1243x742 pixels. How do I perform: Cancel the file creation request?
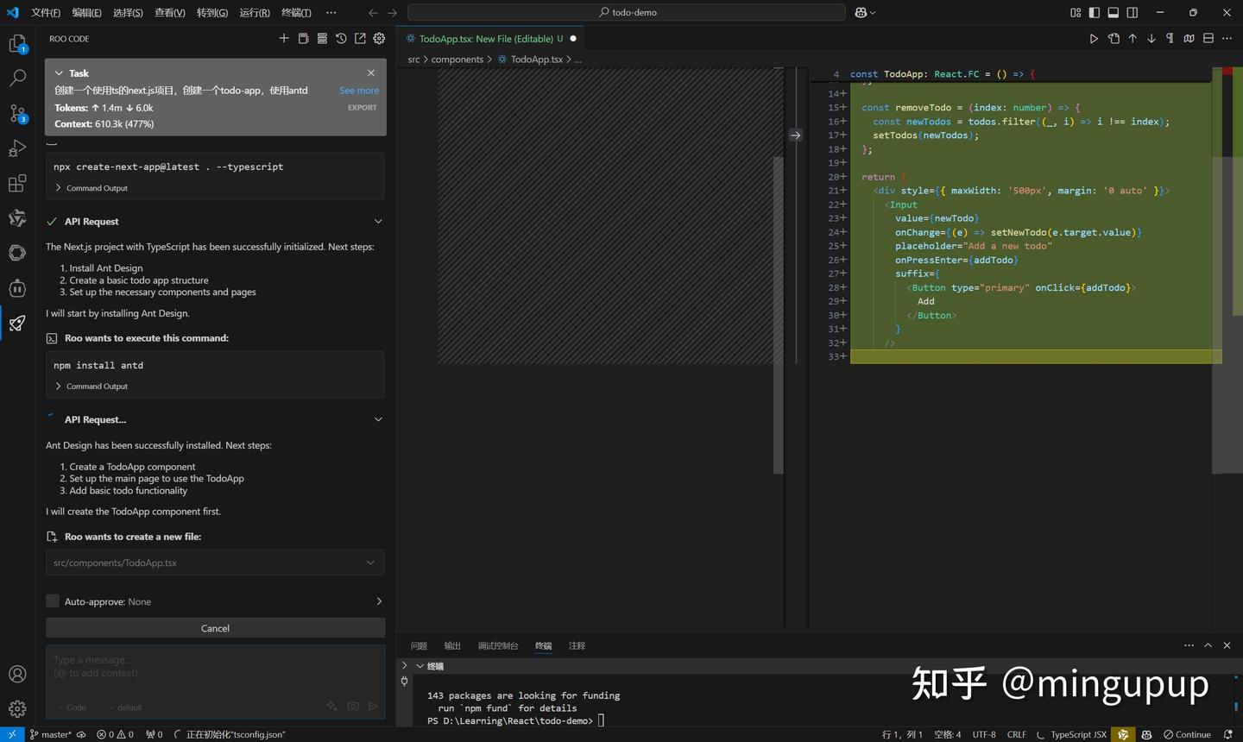pos(214,627)
